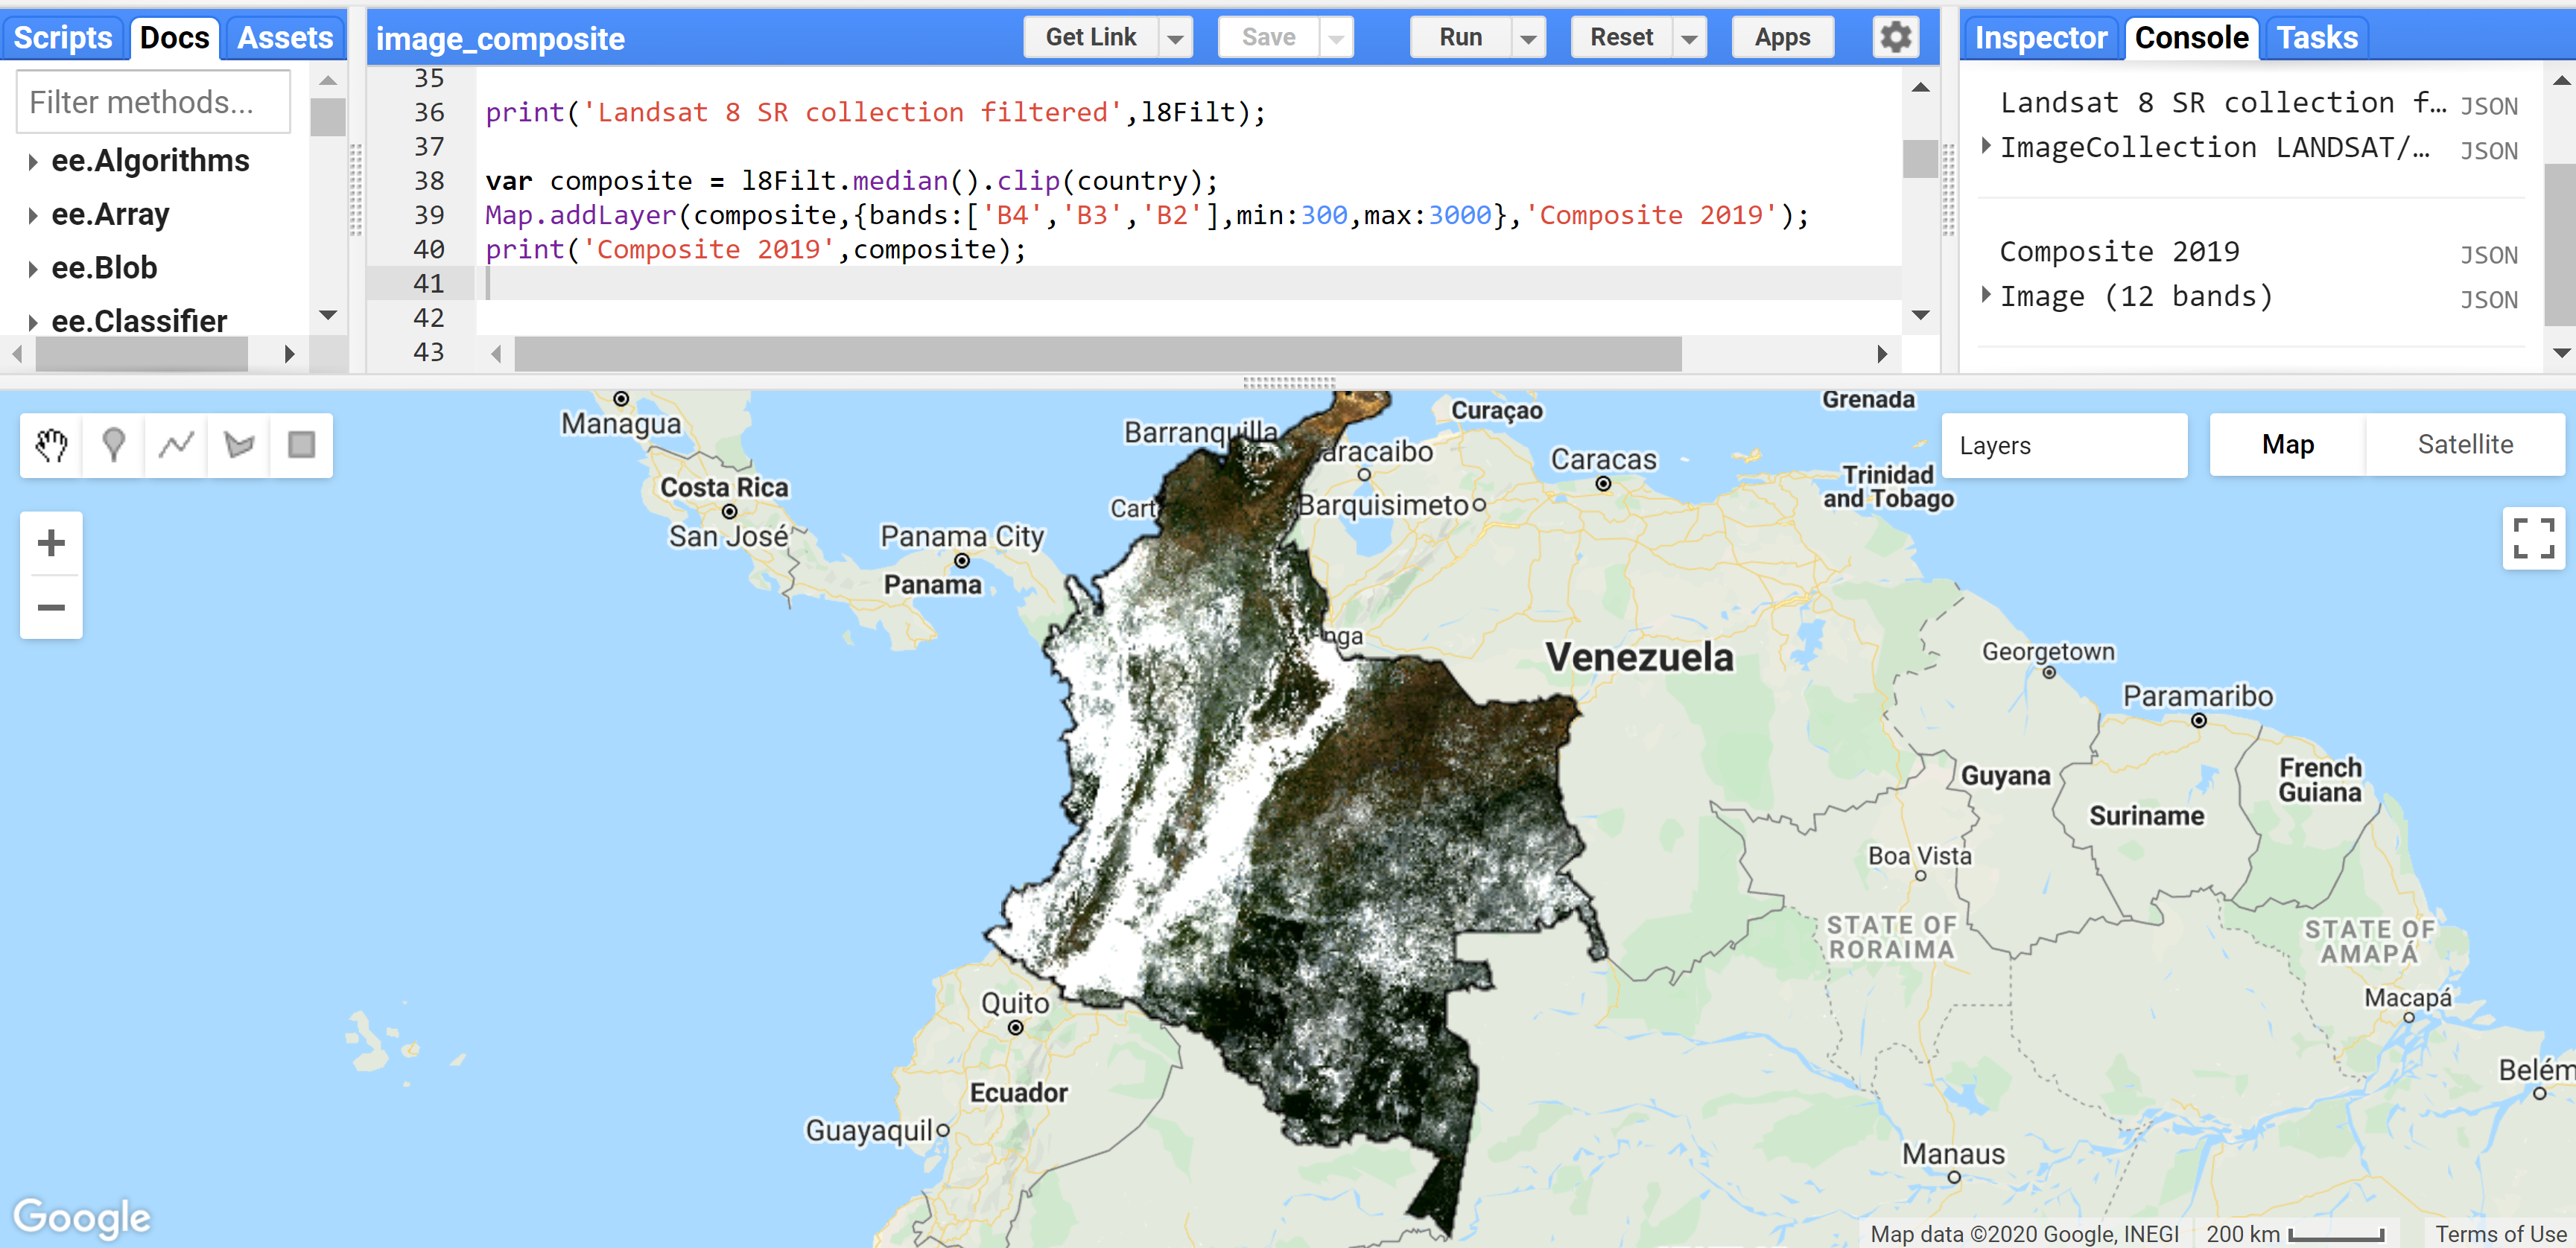The image size is (2576, 1248).
Task: Switch to Inspector tab
Action: pos(2040,38)
